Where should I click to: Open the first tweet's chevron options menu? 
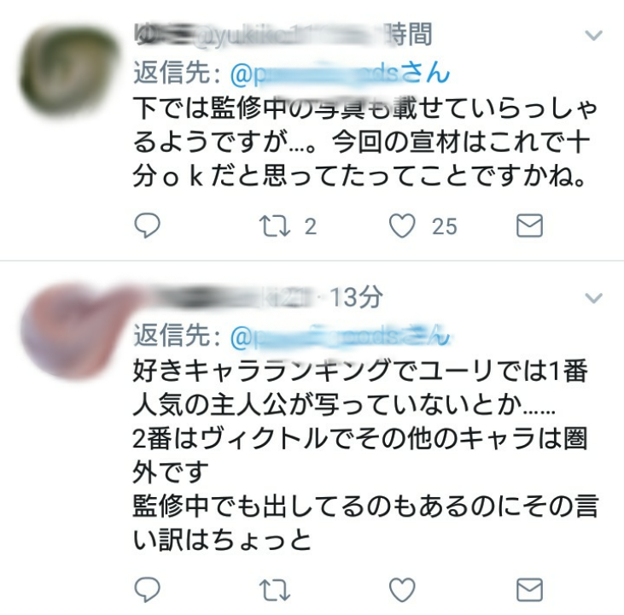593,36
